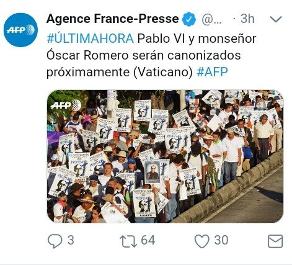View the like count of 30
Screen dimensions: 292x265
[221, 240]
